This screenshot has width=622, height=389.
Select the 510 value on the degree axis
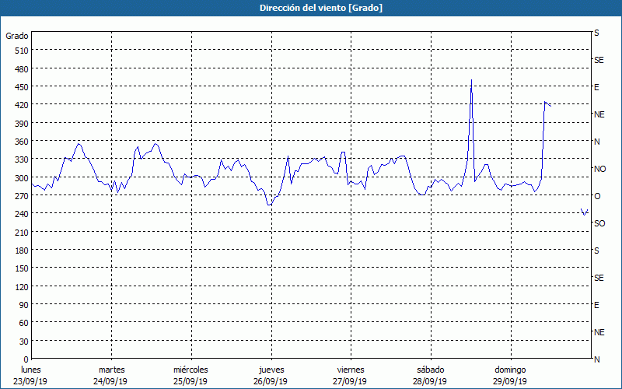[22, 51]
